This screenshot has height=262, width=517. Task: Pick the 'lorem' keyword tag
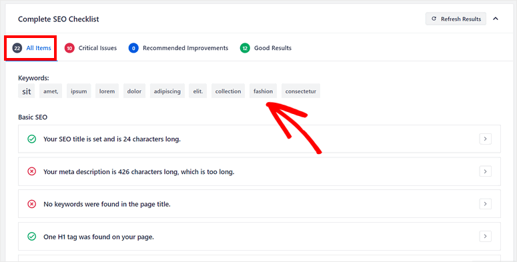pyautogui.click(x=107, y=91)
